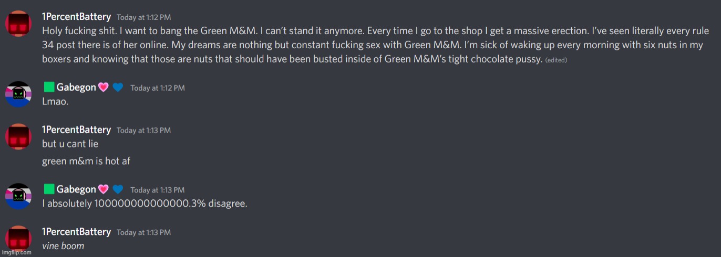Click the blue heart emoji above "Lmao."

pos(118,88)
